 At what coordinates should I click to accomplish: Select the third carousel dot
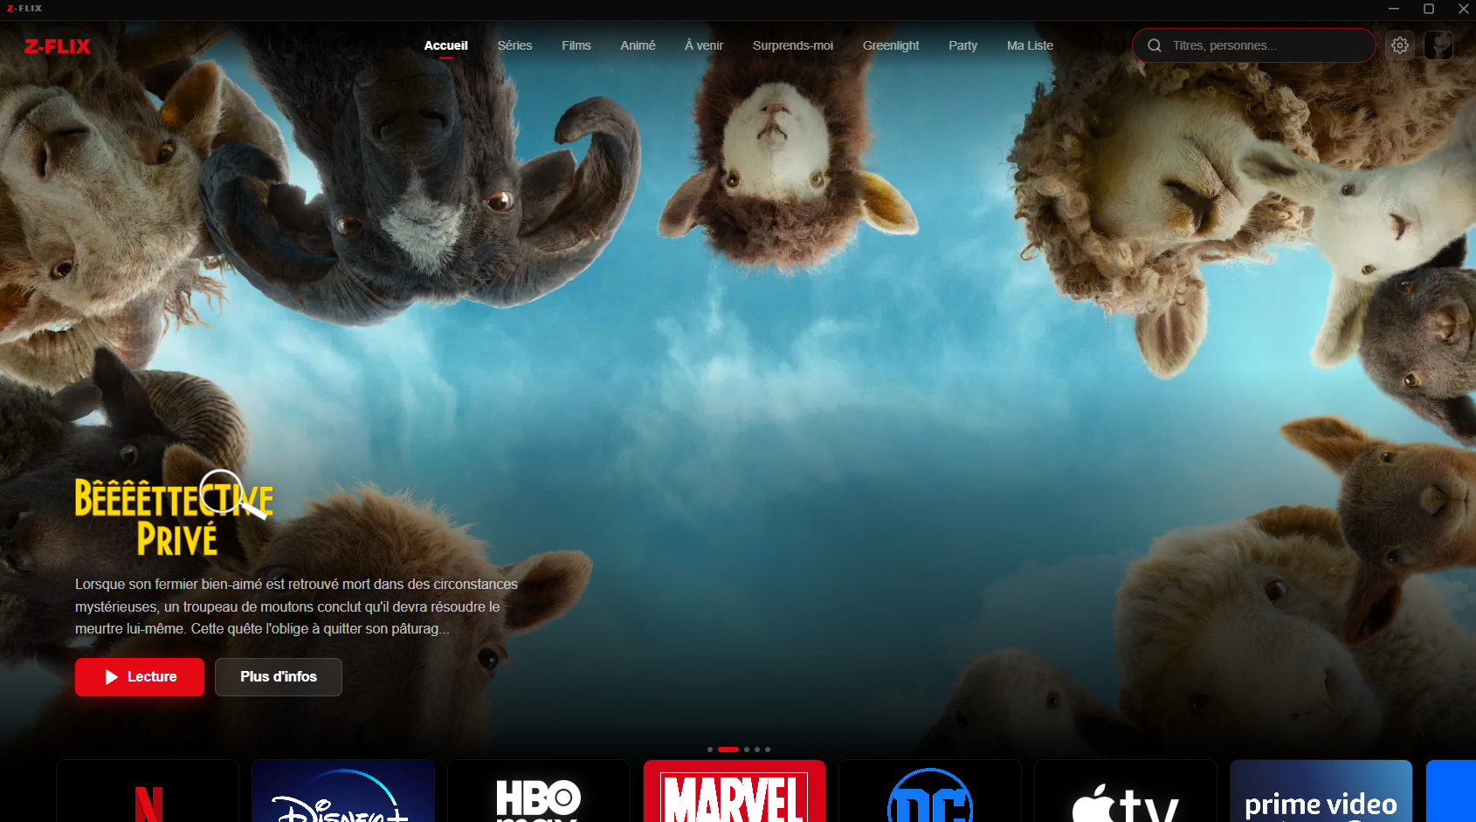click(x=747, y=750)
